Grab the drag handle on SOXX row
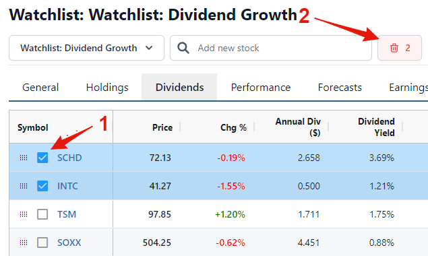This screenshot has height=256, width=428. [24, 243]
